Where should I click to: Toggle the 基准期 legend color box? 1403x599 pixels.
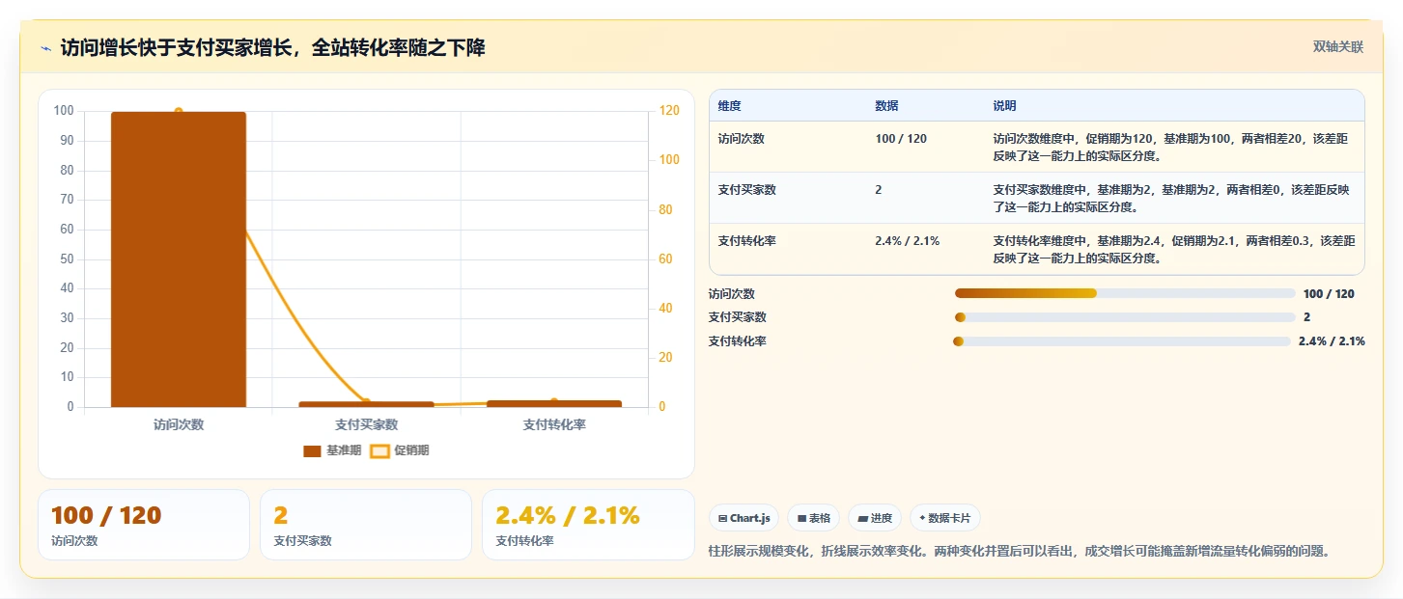point(312,450)
